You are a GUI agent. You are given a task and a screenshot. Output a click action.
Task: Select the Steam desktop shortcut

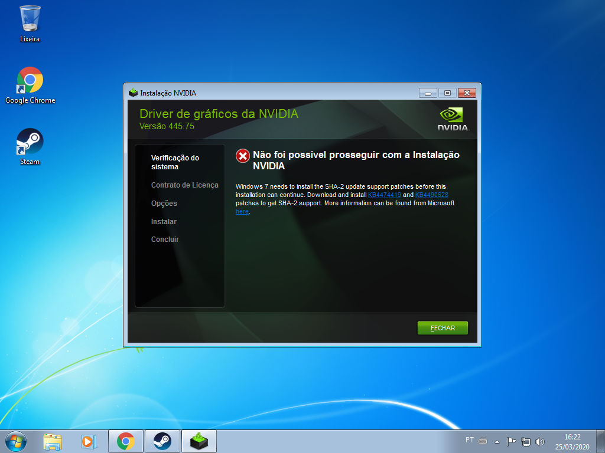30,147
